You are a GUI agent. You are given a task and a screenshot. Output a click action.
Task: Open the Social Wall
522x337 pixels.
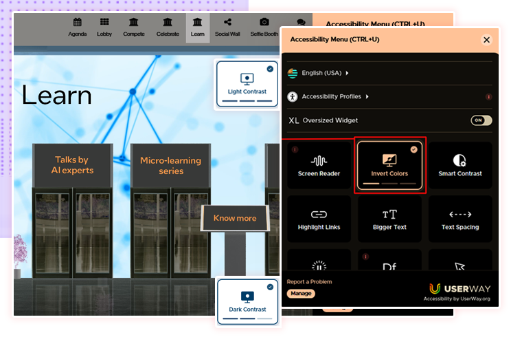click(228, 27)
